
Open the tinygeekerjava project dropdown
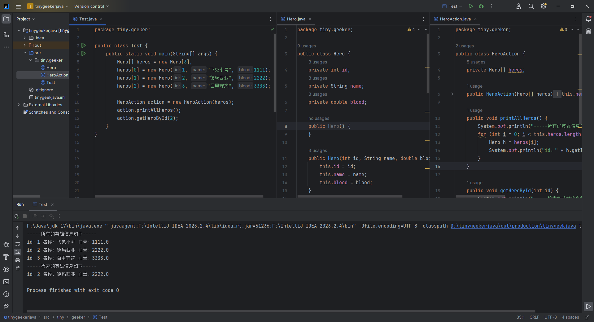tap(48, 6)
